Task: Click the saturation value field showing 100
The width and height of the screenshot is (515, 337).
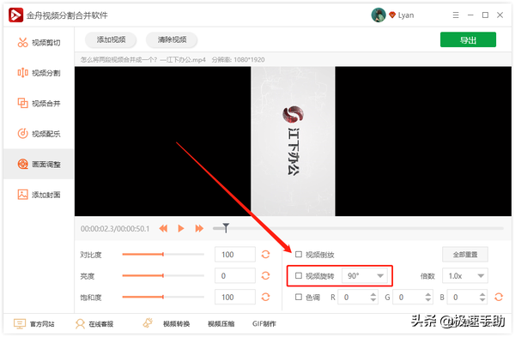Action: pos(235,297)
